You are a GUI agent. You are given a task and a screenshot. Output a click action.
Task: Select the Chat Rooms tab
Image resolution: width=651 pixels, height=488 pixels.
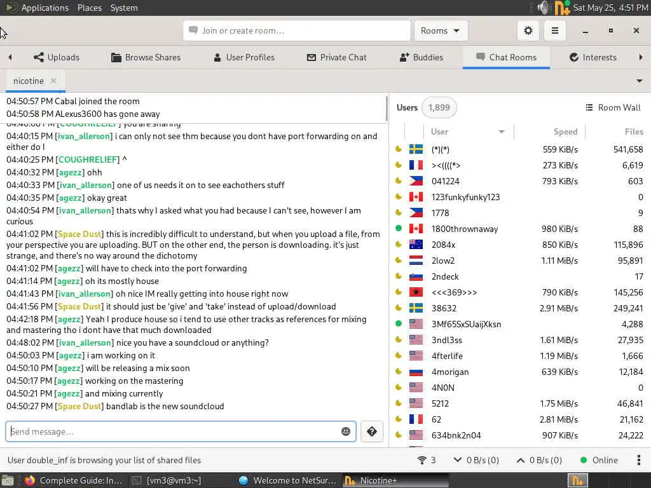tap(506, 57)
